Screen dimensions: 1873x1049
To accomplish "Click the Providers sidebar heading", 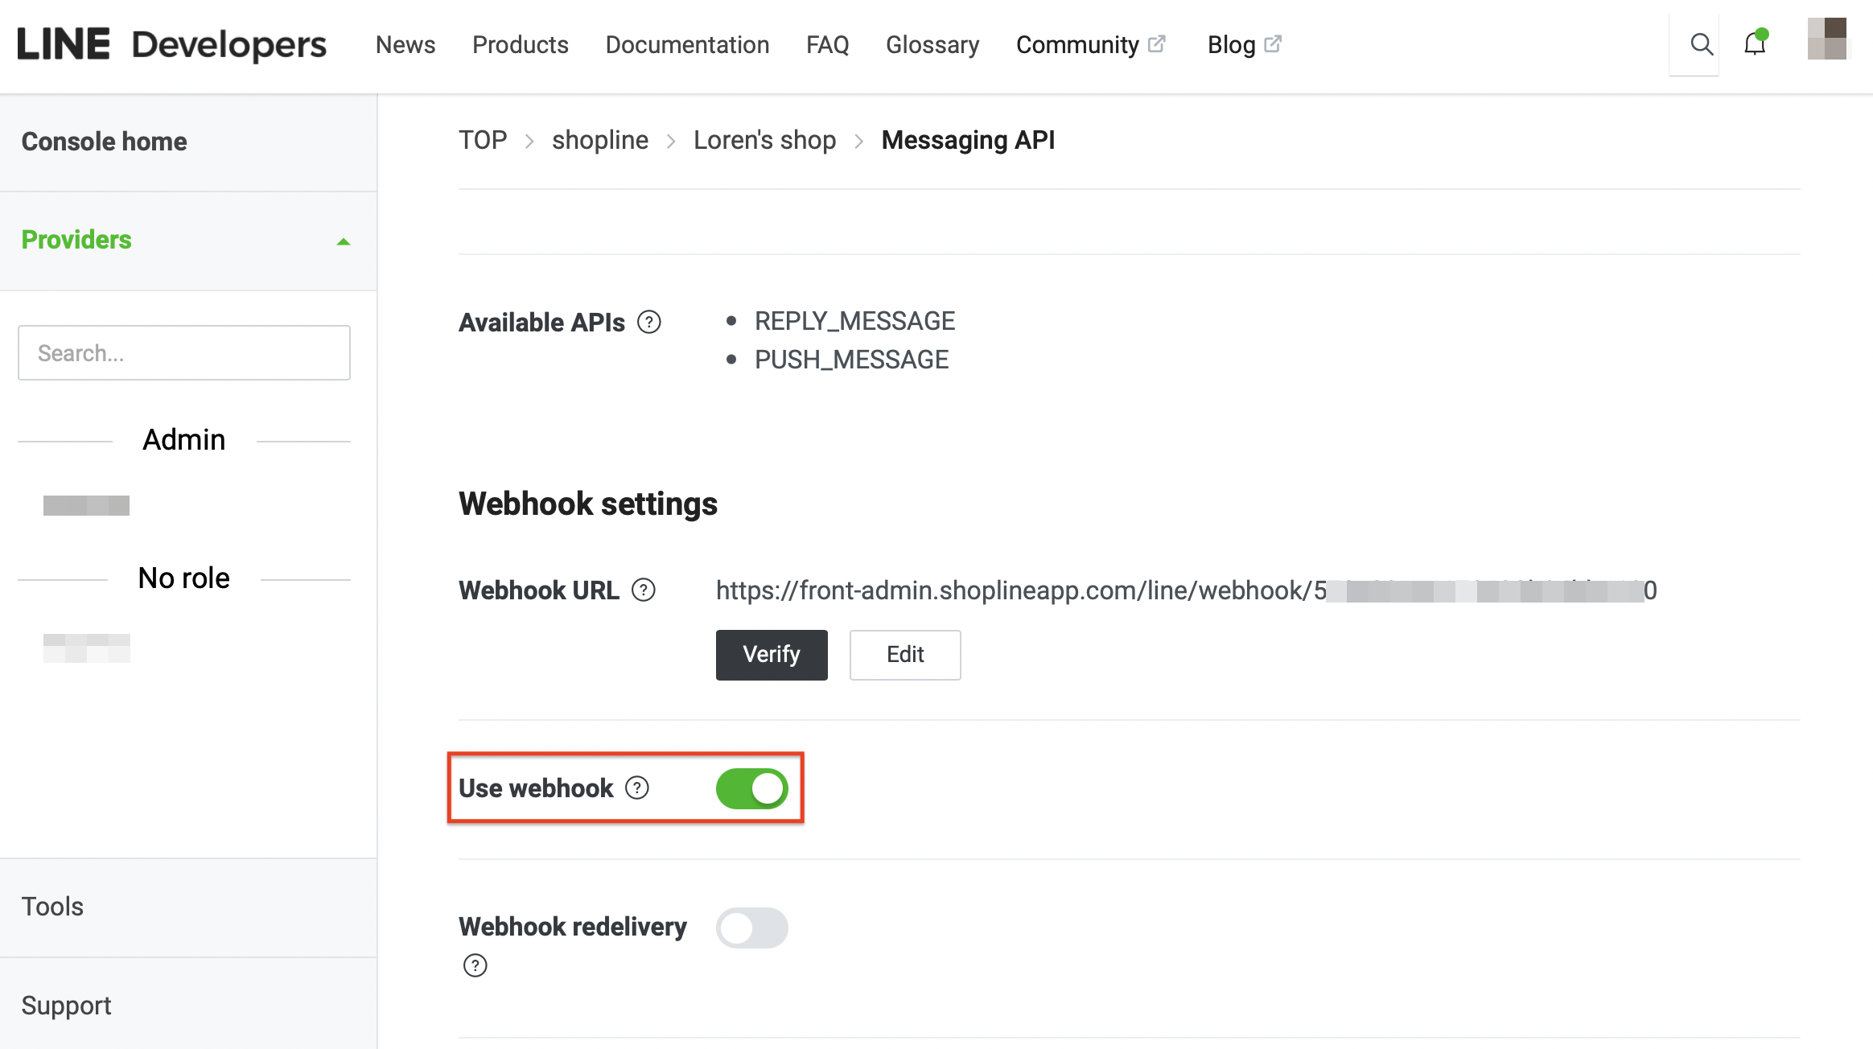I will click(x=76, y=240).
